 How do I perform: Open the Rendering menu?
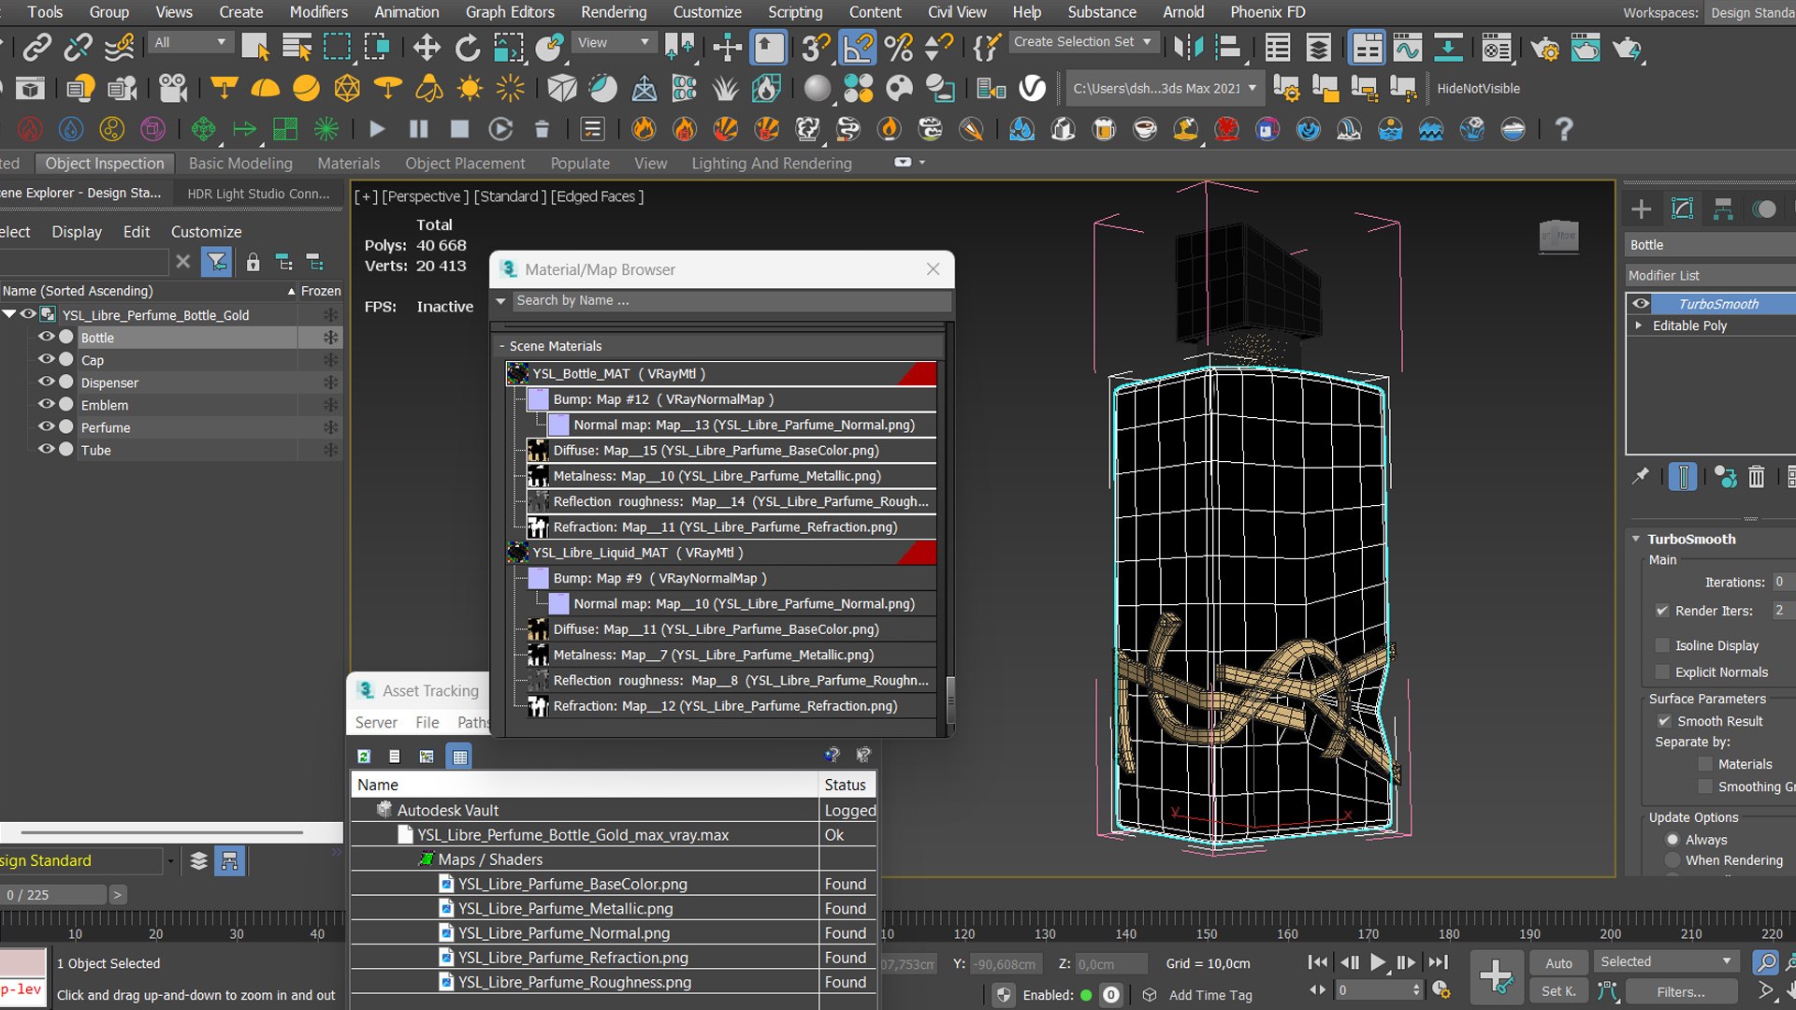coord(614,12)
